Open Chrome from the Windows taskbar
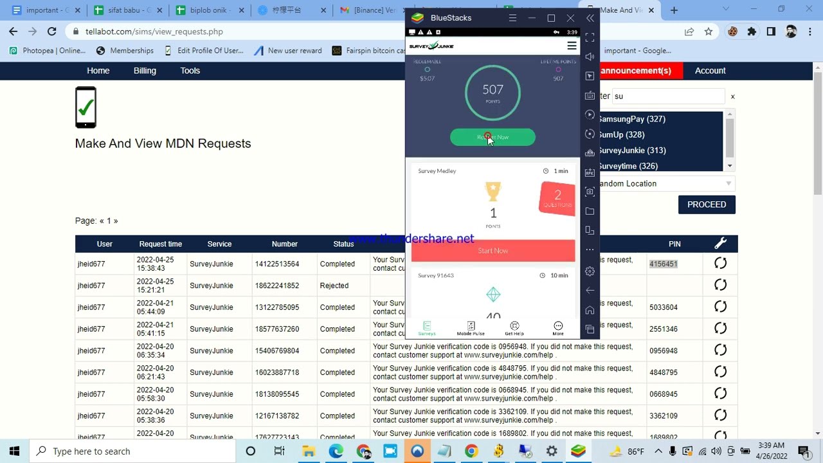The height and width of the screenshot is (463, 823). (x=471, y=451)
